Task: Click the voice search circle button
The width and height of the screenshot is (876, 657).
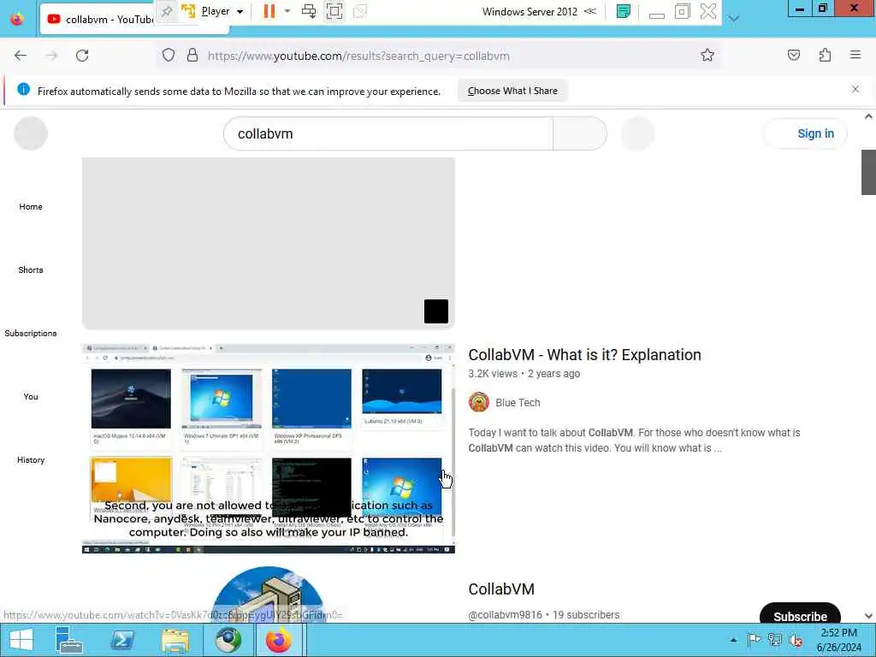Action: [637, 133]
